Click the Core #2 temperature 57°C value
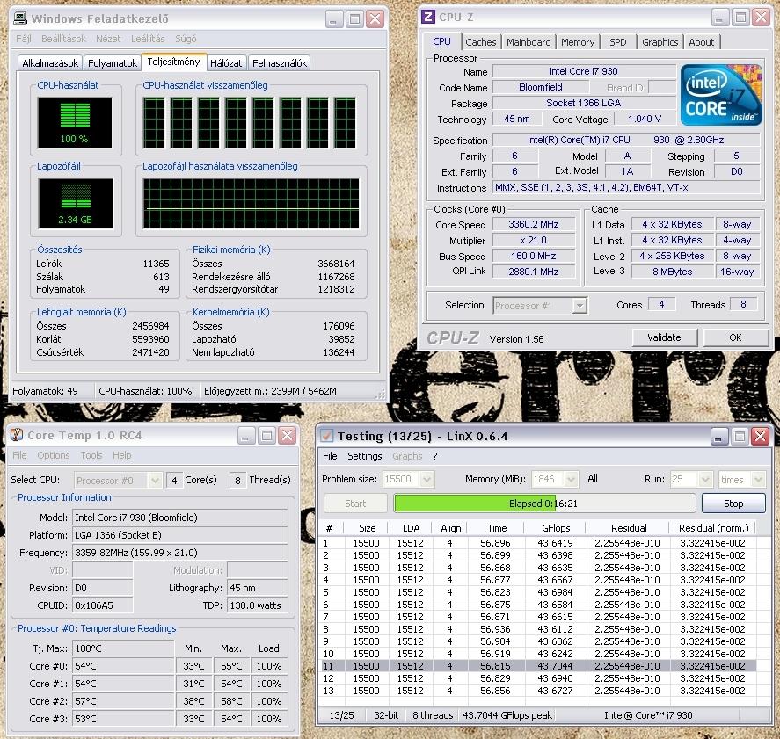The image size is (780, 739). [123, 701]
